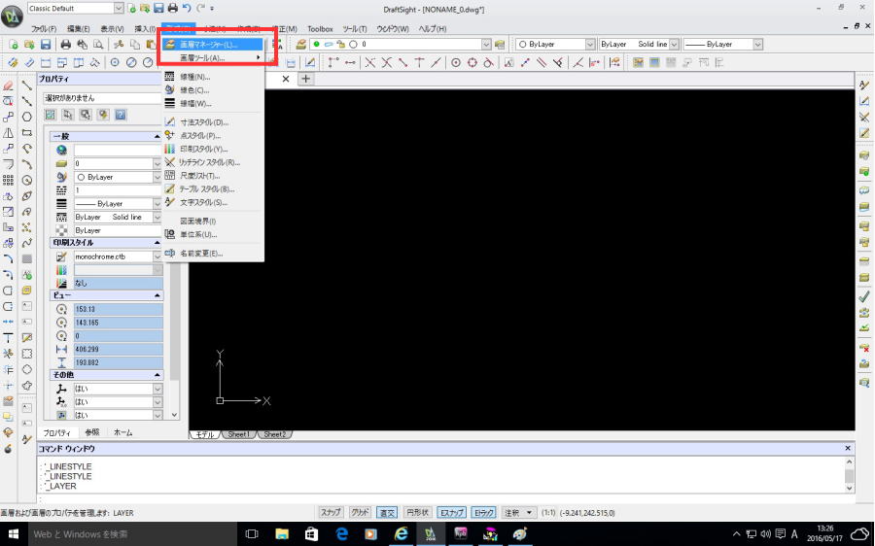Open the ファイル(F) menu
The image size is (875, 546).
coord(44,28)
